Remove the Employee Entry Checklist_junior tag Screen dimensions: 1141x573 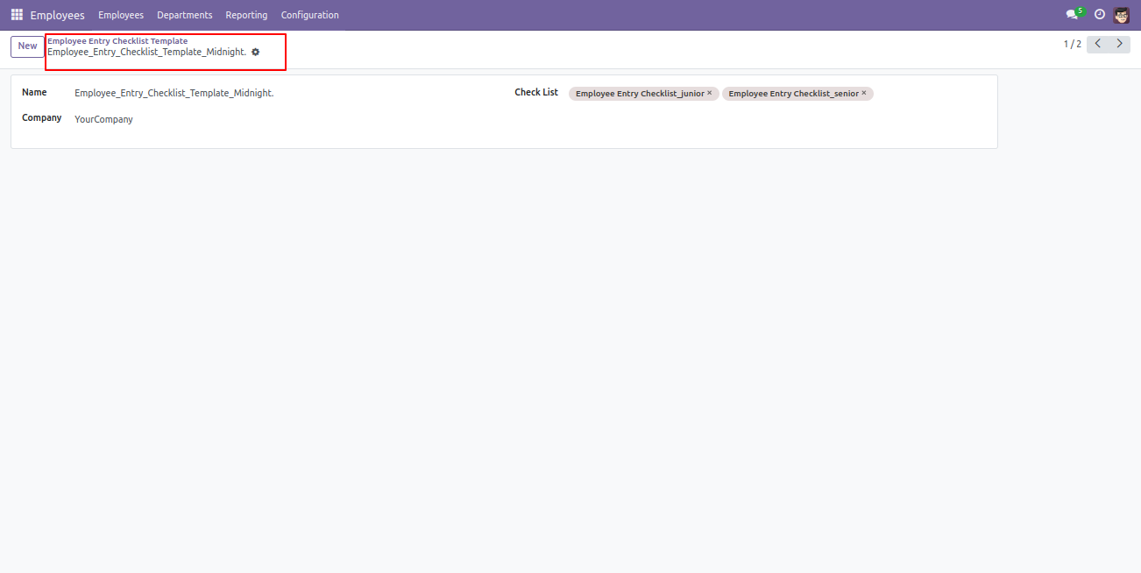[710, 93]
